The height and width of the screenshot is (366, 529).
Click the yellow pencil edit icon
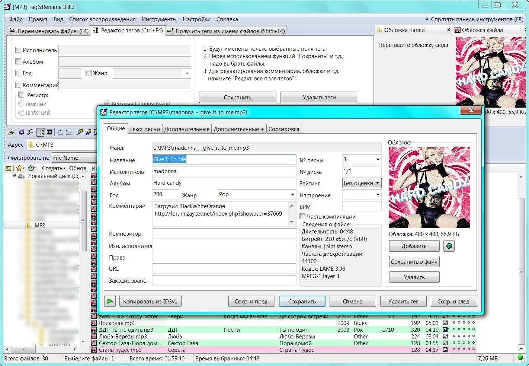(x=79, y=132)
